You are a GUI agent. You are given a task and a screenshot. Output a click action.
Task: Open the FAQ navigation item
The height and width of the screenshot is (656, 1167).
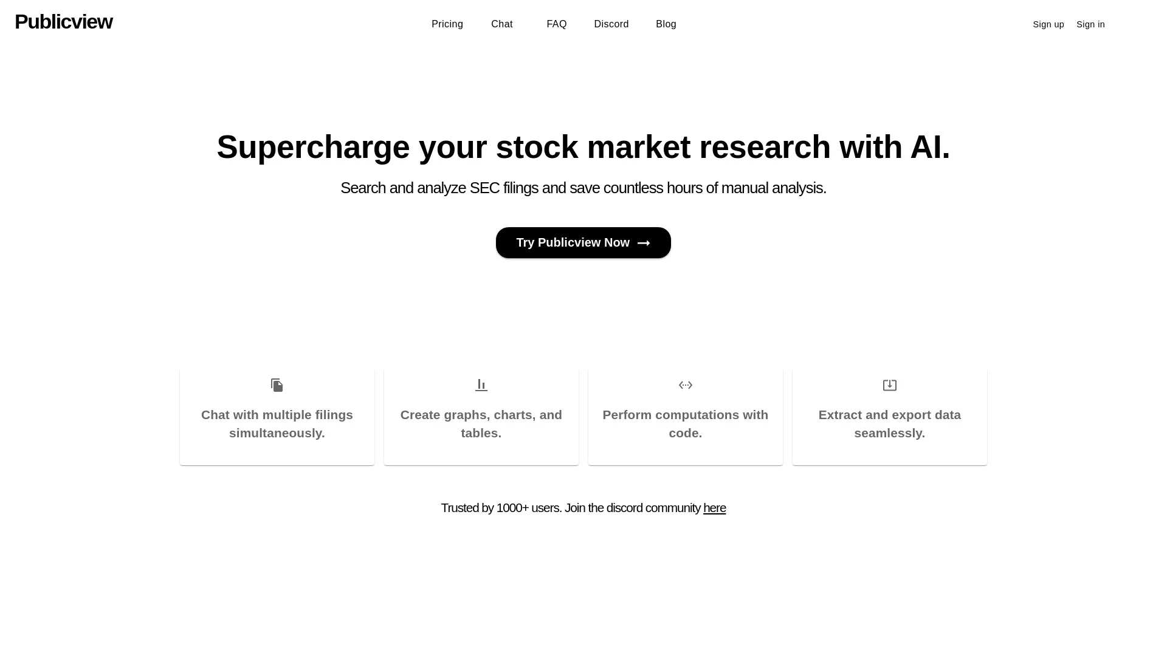coord(556,24)
